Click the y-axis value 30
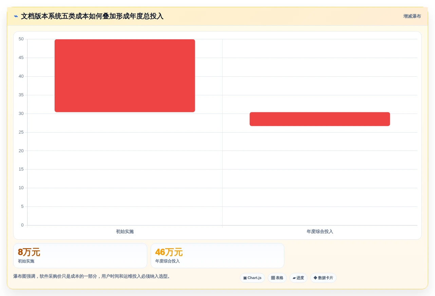Screen dimensions: 435x296 tap(21, 114)
